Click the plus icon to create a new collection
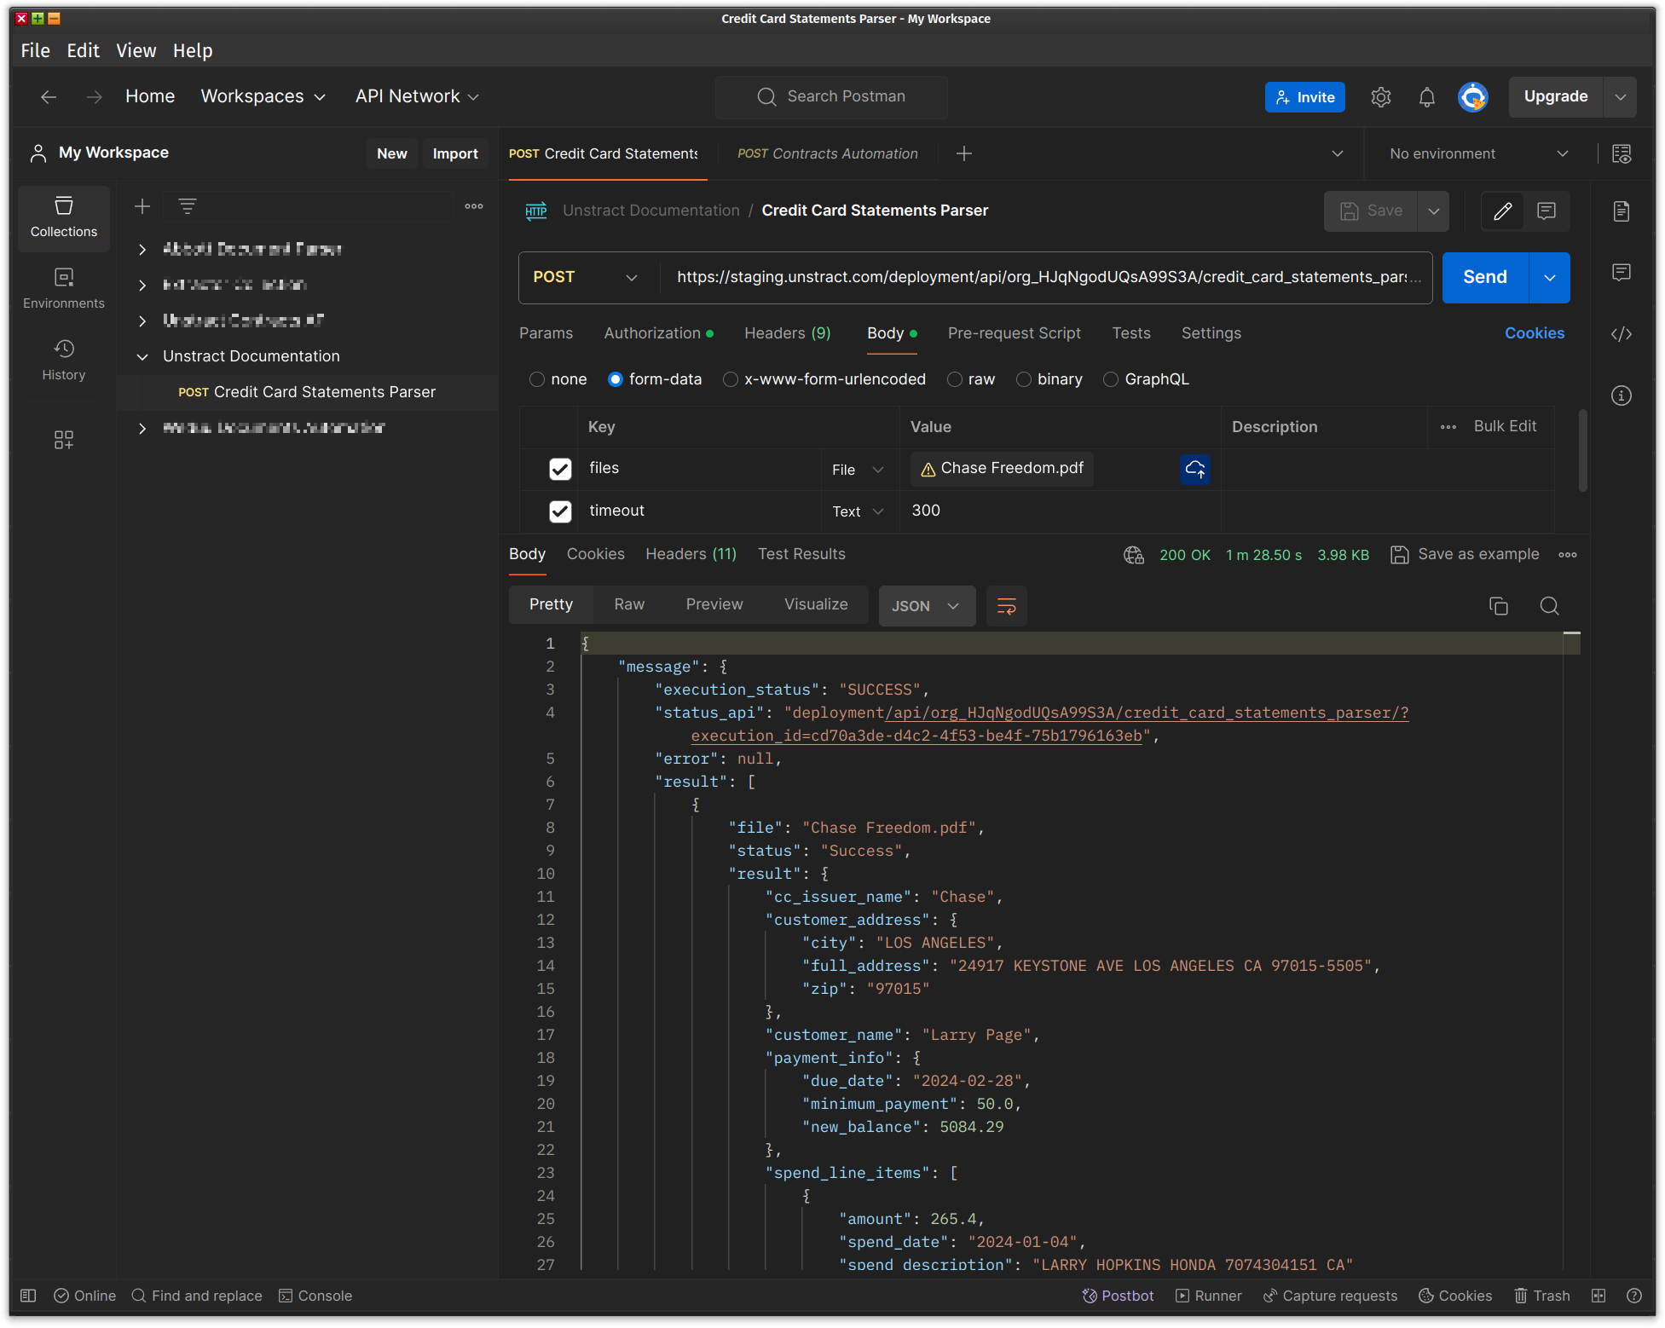 pos(142,206)
